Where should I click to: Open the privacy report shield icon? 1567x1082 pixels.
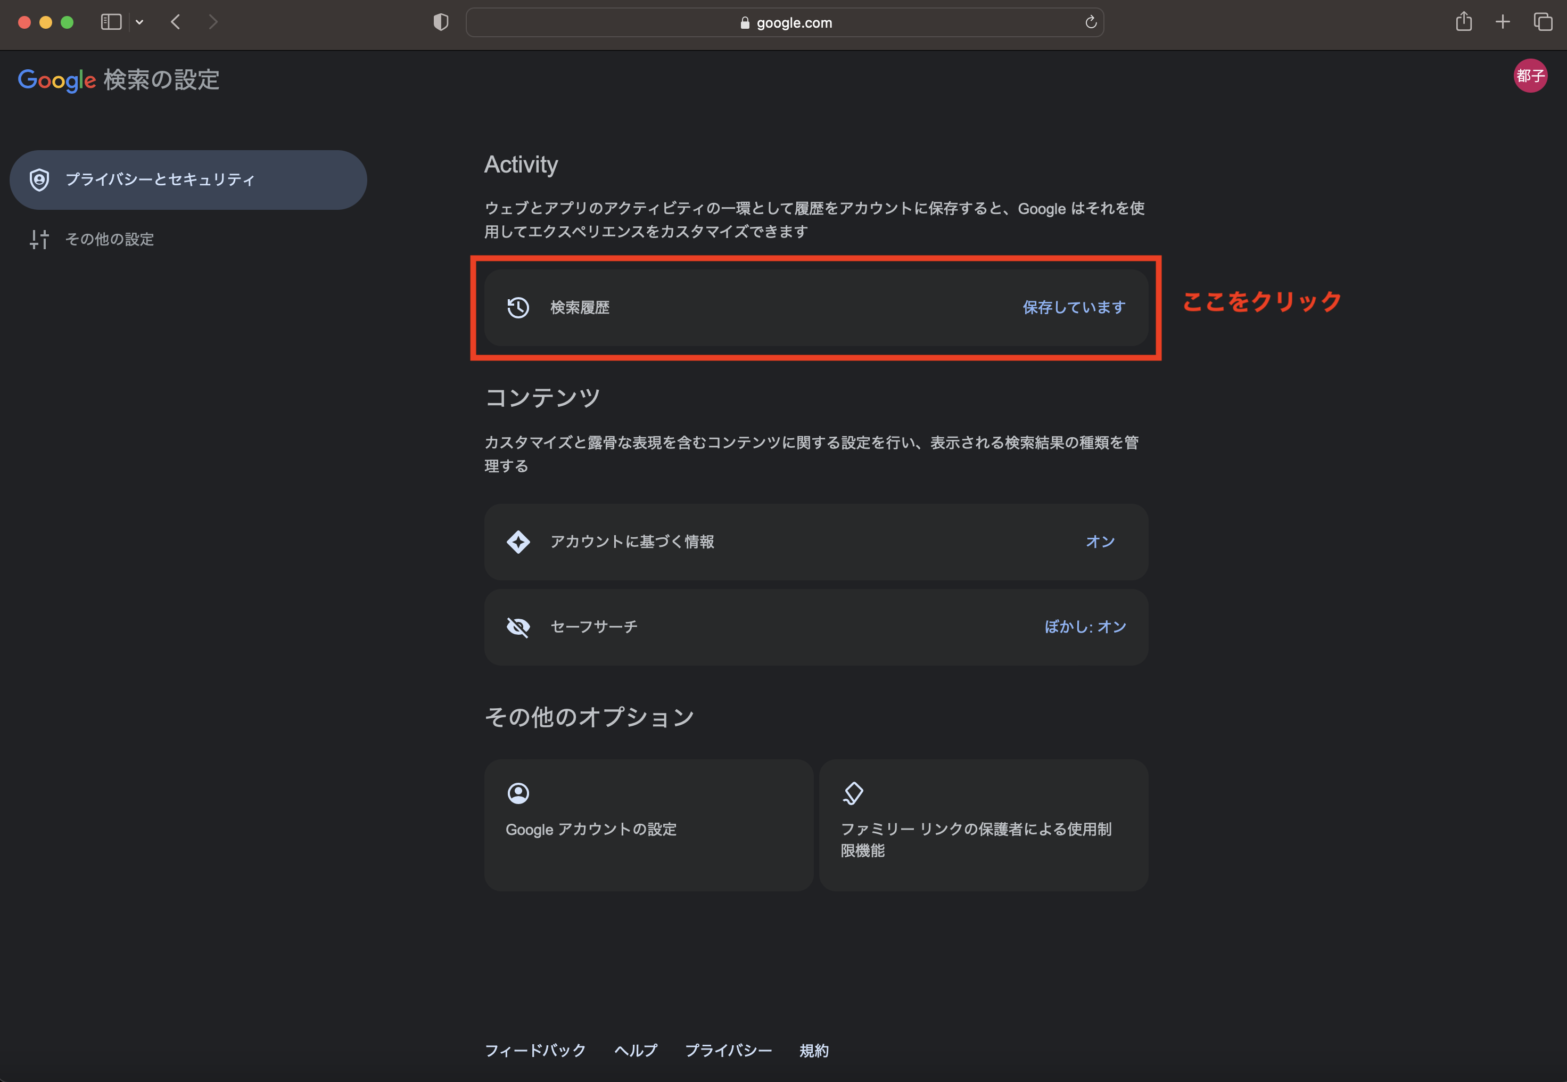coord(441,22)
